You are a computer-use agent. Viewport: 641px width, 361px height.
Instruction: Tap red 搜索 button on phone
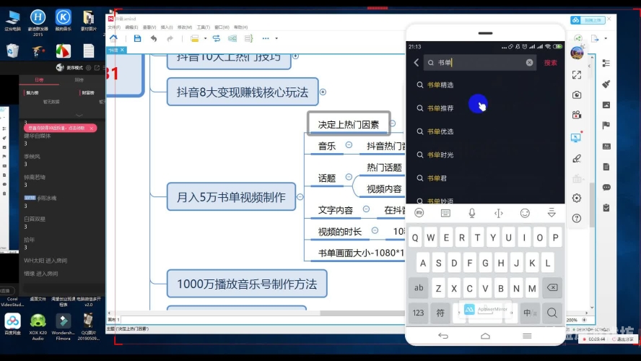tap(550, 63)
